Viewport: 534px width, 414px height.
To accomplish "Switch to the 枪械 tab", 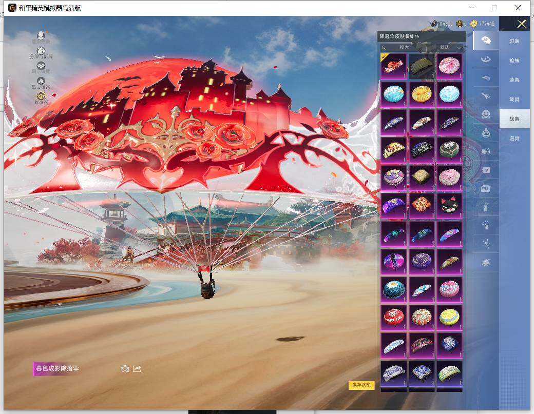I will point(514,60).
